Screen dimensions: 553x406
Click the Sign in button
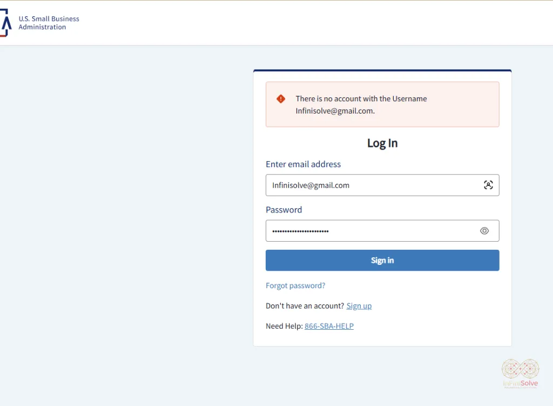click(x=382, y=261)
